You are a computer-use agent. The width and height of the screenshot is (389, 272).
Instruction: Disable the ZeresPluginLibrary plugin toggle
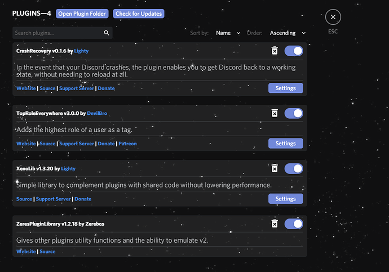[x=294, y=224]
